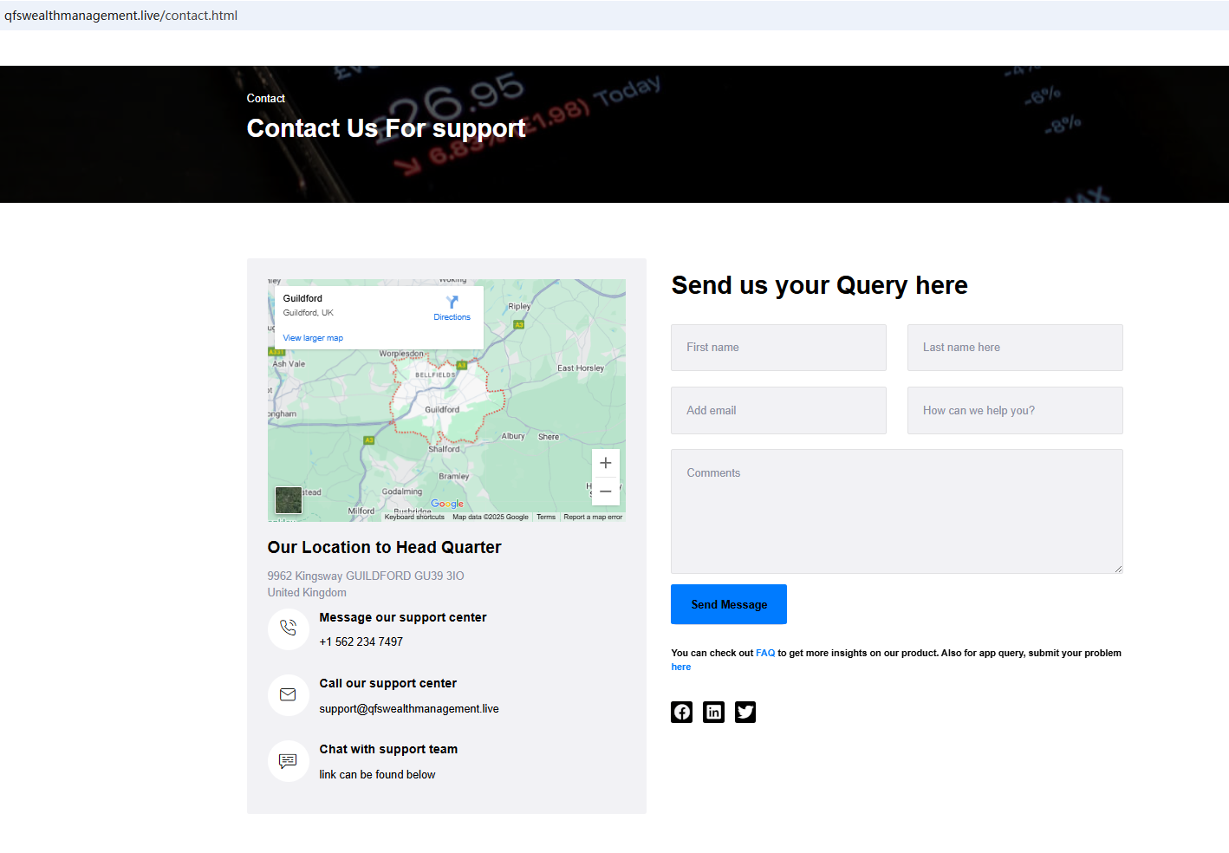Click the 'Ash Vale' map label
The width and height of the screenshot is (1229, 853).
pos(289,364)
